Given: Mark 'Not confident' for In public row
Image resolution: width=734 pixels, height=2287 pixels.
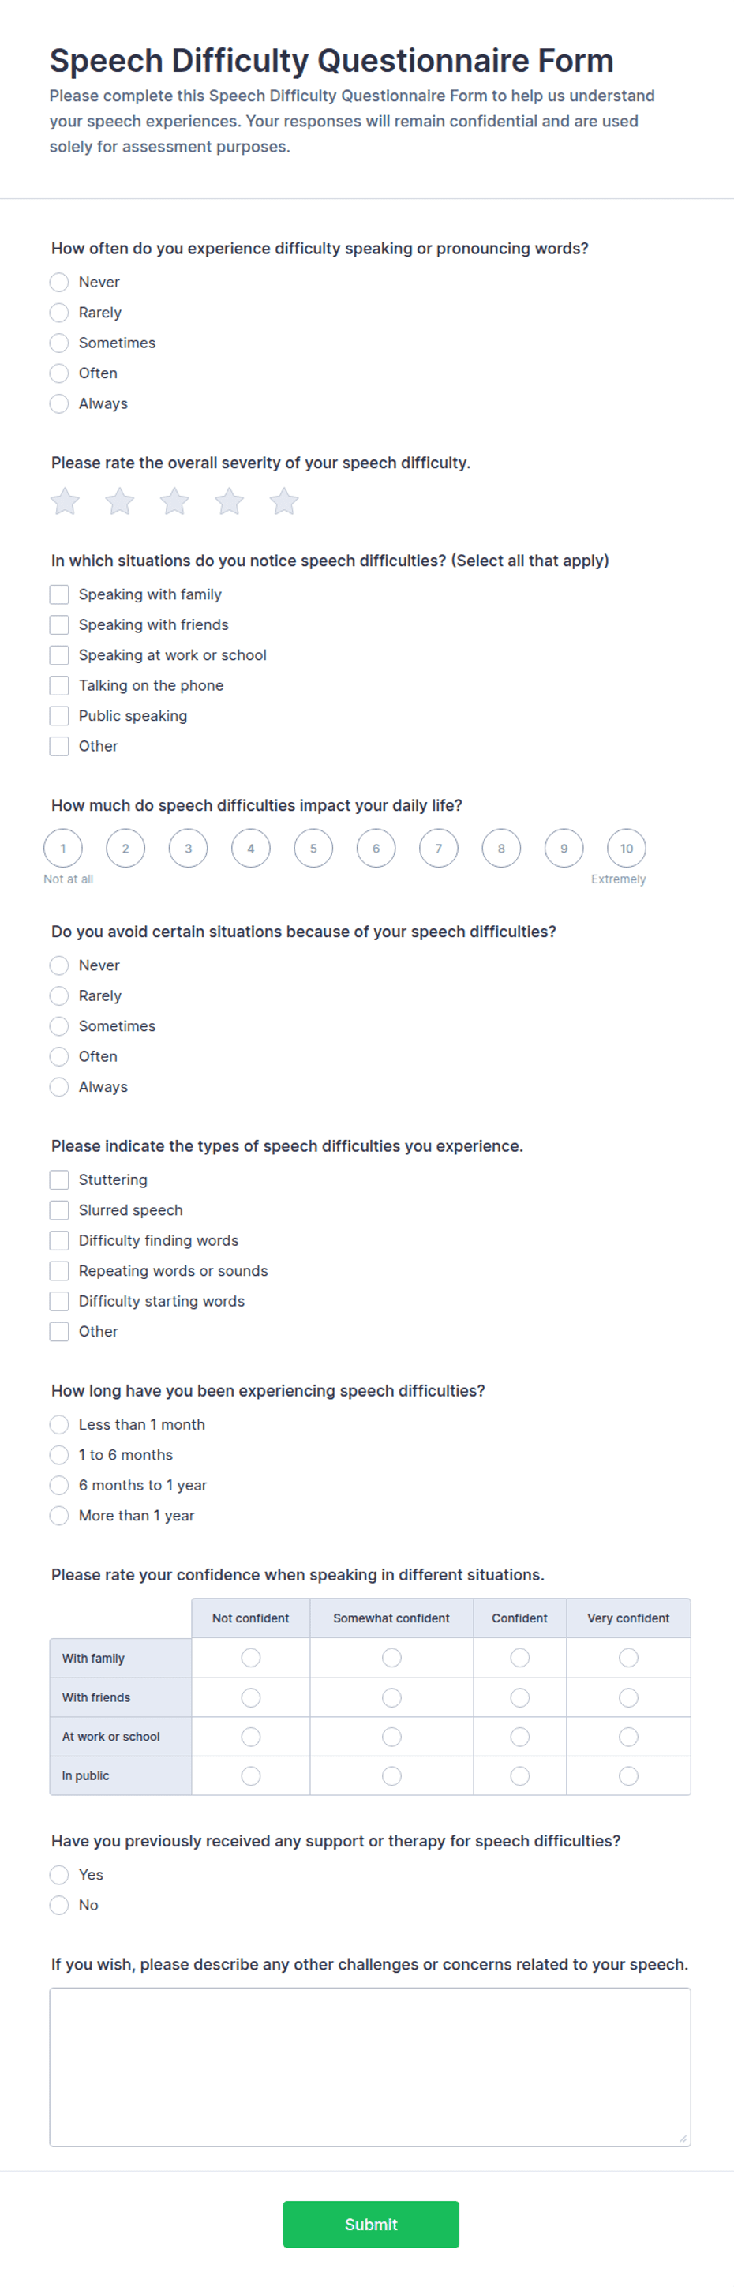Looking at the screenshot, I should 251,1775.
